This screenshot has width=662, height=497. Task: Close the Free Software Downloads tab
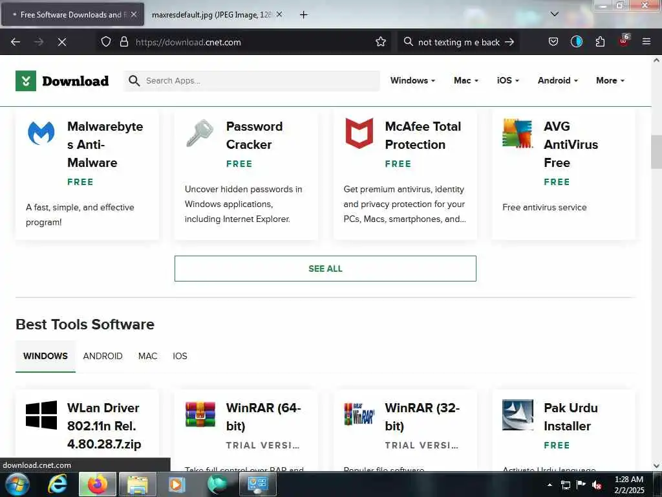point(133,14)
